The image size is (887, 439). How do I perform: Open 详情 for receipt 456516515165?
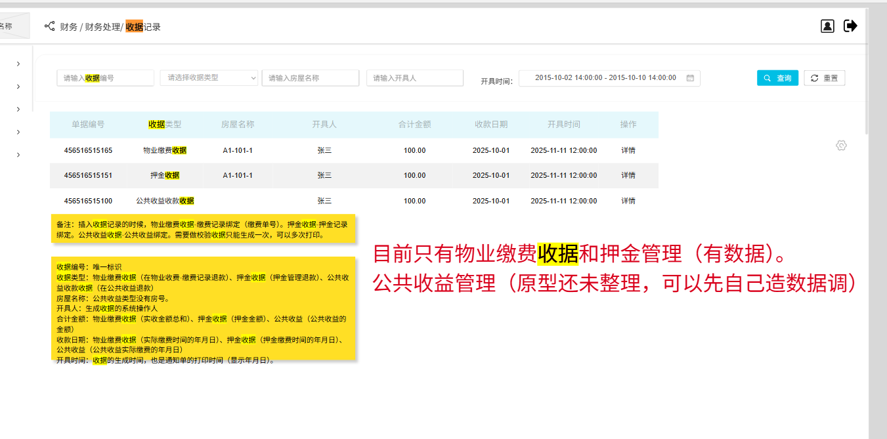point(628,150)
